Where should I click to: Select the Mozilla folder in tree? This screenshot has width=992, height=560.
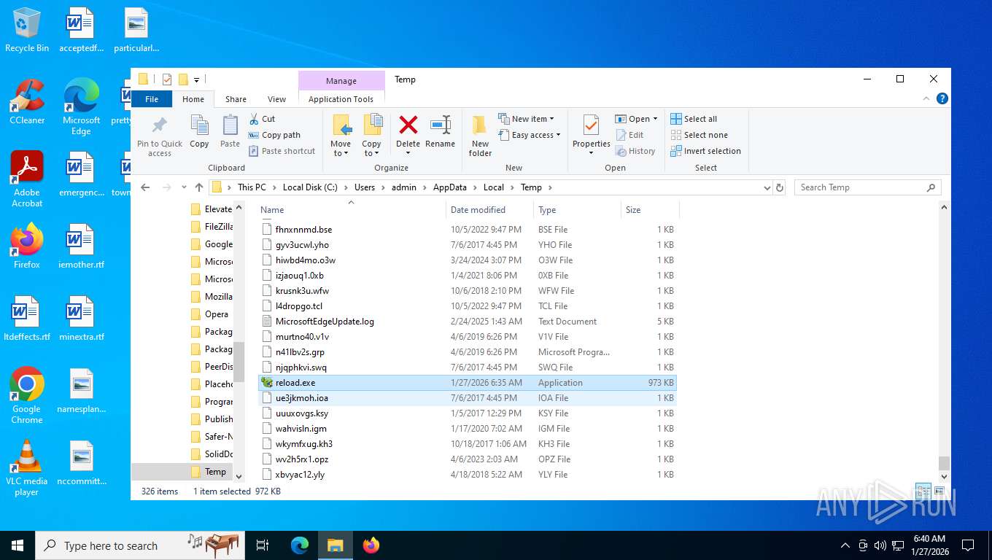[211, 297]
